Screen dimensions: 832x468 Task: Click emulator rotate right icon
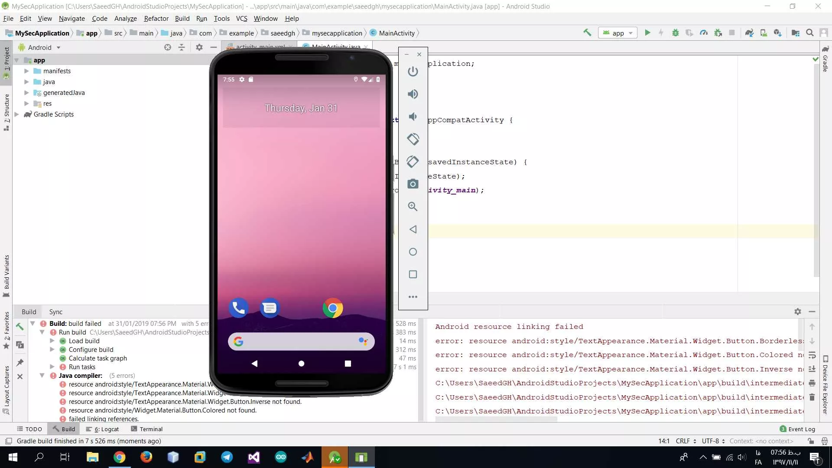pos(413,162)
